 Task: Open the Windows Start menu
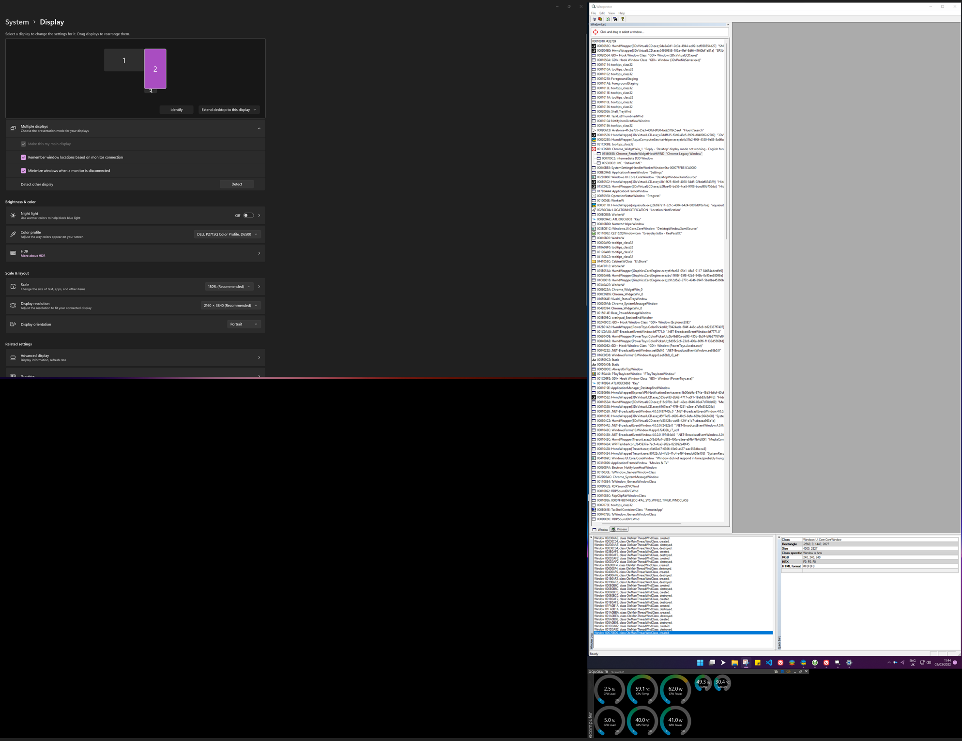700,663
